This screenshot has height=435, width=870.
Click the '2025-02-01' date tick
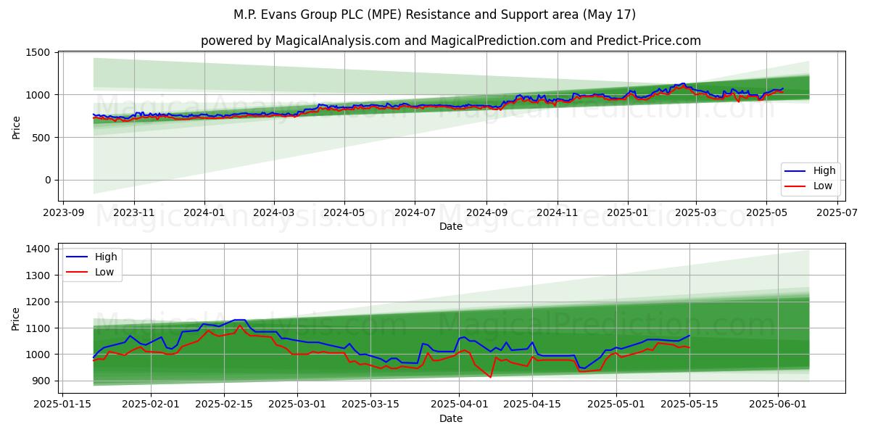(151, 405)
